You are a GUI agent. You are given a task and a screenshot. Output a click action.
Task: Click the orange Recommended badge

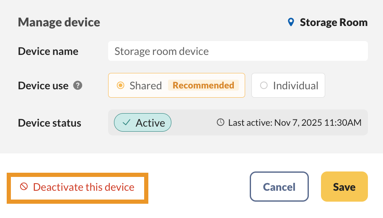click(x=203, y=86)
